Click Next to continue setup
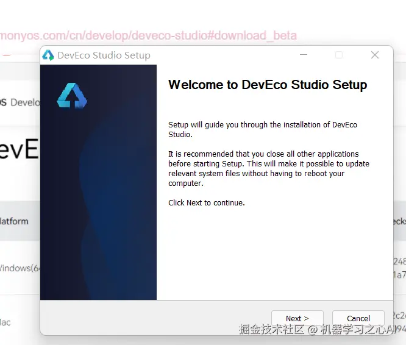 pos(297,318)
